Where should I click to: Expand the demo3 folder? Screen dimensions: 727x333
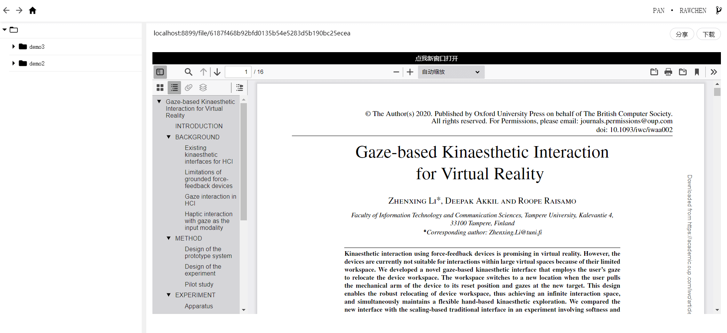[x=13, y=46]
